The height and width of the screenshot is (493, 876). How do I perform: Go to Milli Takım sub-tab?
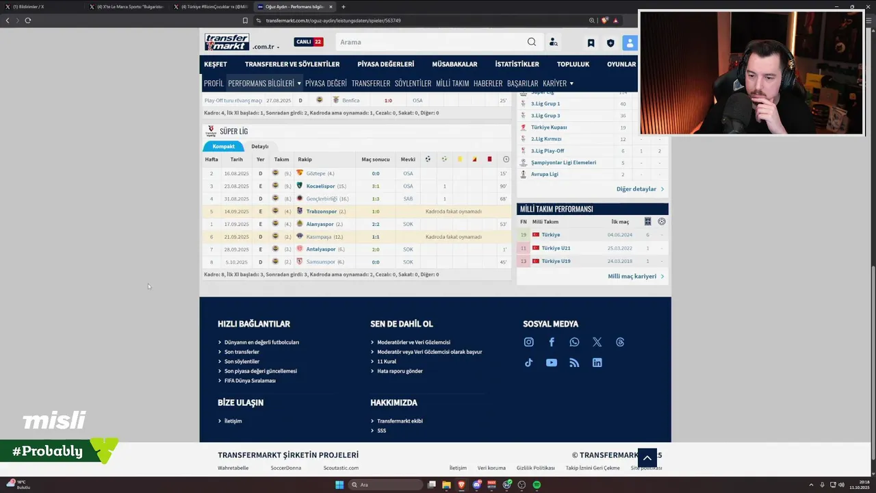pyautogui.click(x=452, y=84)
